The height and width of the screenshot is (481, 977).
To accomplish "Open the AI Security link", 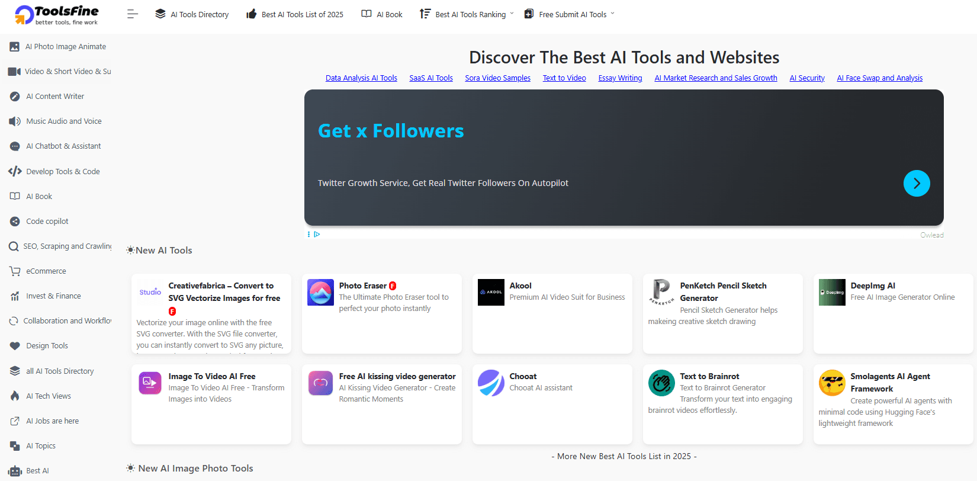I will point(807,78).
